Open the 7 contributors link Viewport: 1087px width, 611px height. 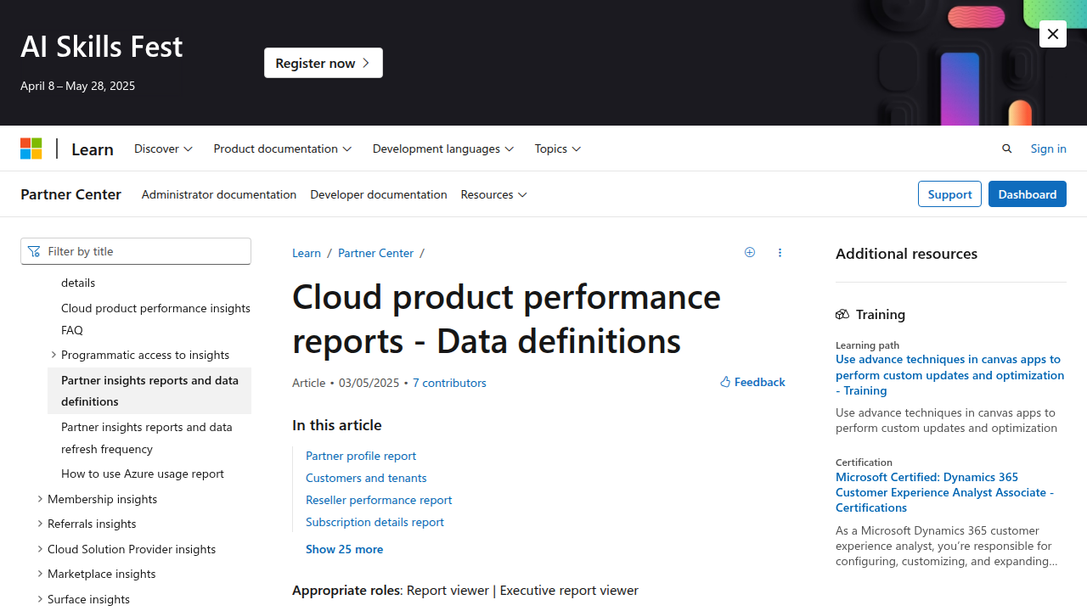(x=449, y=383)
